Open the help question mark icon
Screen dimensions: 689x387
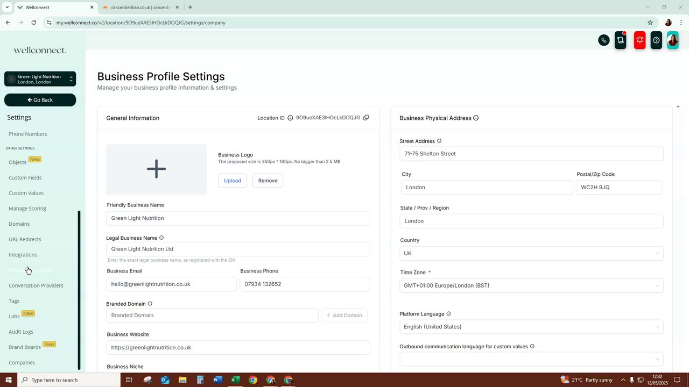click(x=656, y=40)
